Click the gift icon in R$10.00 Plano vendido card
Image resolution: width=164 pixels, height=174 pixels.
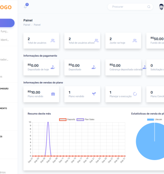[53, 94]
